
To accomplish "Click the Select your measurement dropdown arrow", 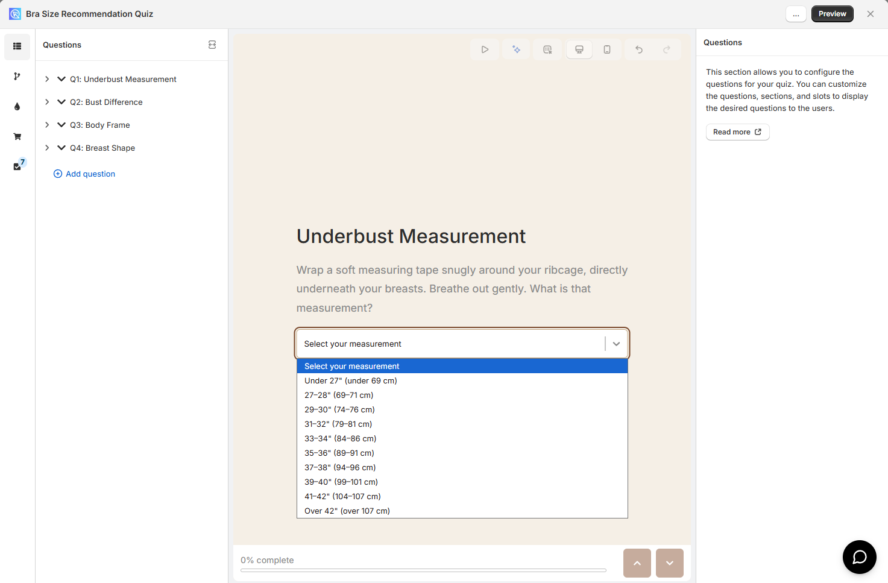I will pos(616,344).
